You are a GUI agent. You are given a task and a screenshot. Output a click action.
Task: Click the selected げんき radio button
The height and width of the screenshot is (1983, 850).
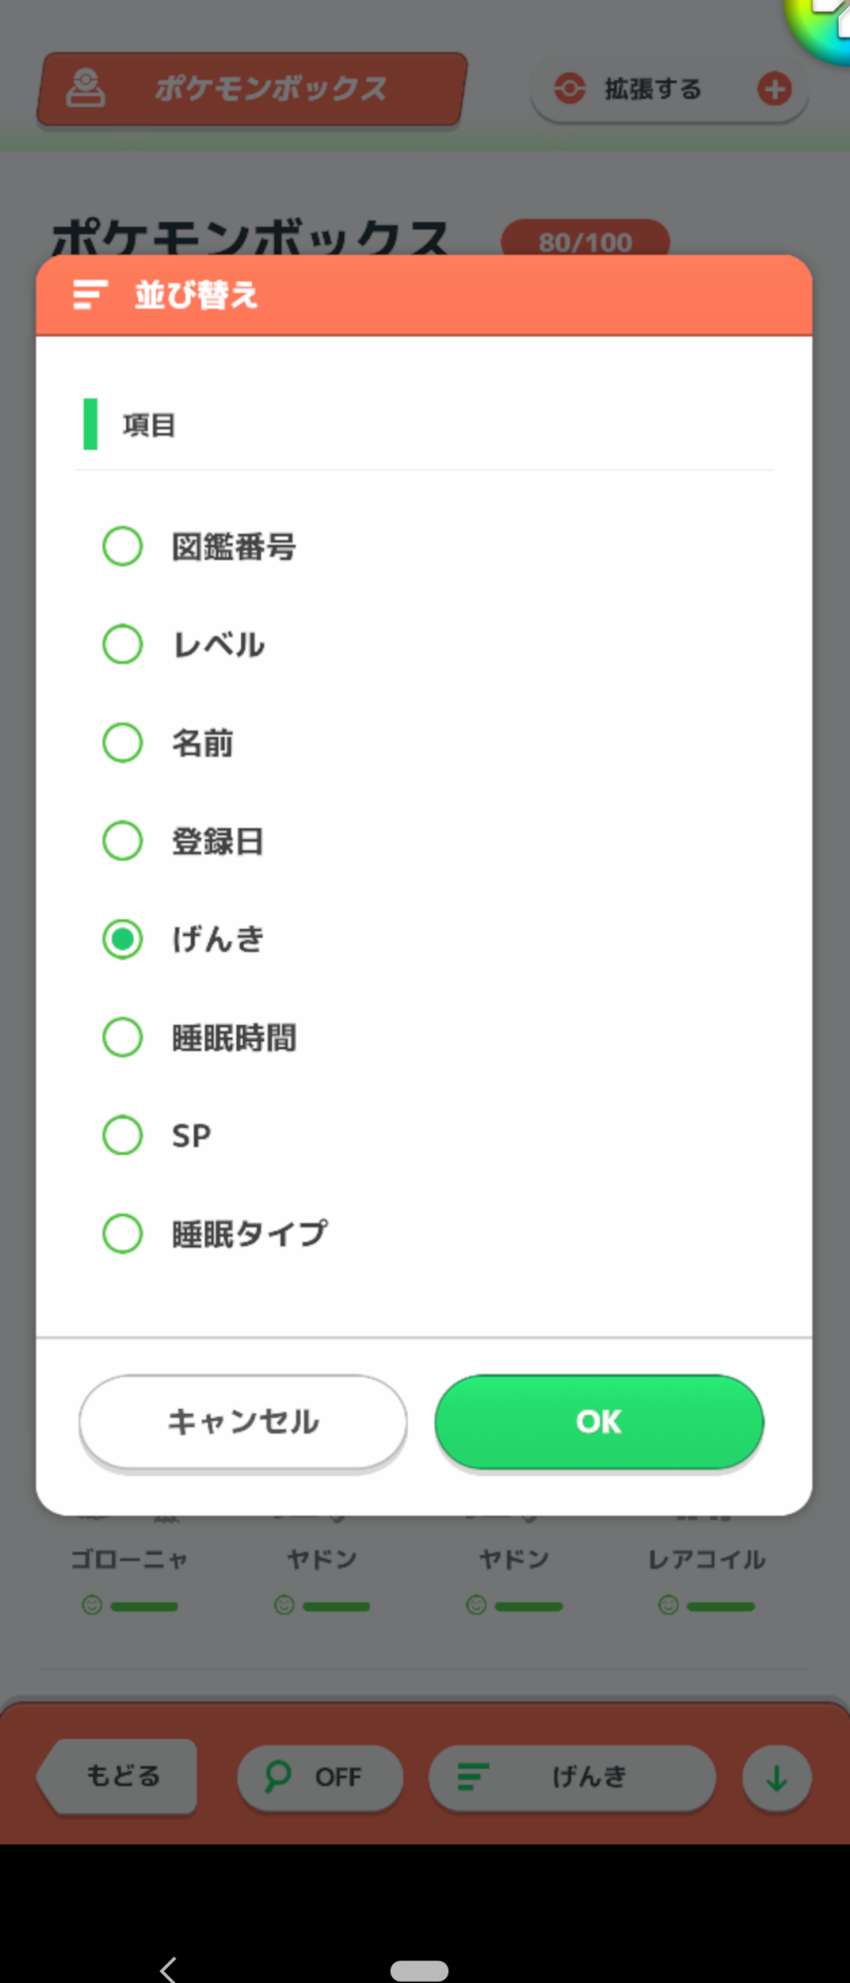pyautogui.click(x=122, y=939)
